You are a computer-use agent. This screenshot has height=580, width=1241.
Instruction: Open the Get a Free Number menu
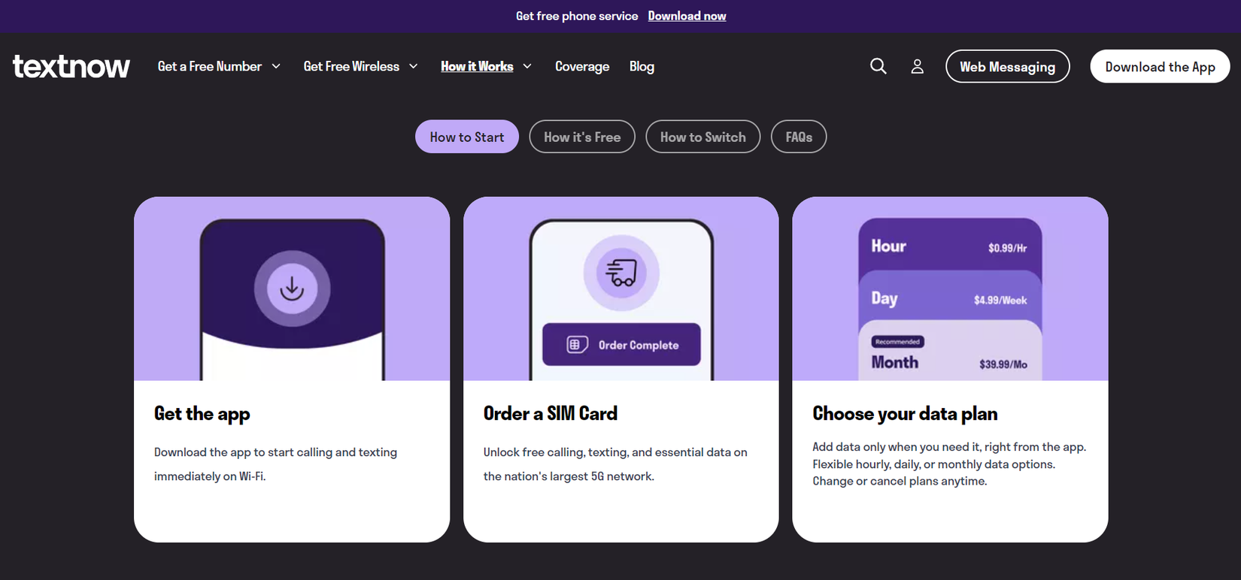click(210, 66)
